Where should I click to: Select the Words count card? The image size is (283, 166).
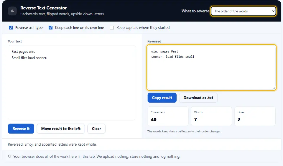(x=211, y=116)
